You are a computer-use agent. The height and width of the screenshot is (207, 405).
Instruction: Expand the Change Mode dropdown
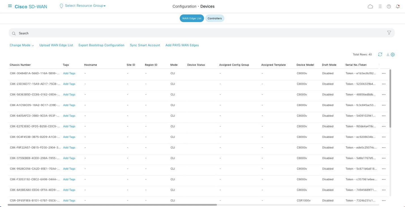point(22,45)
